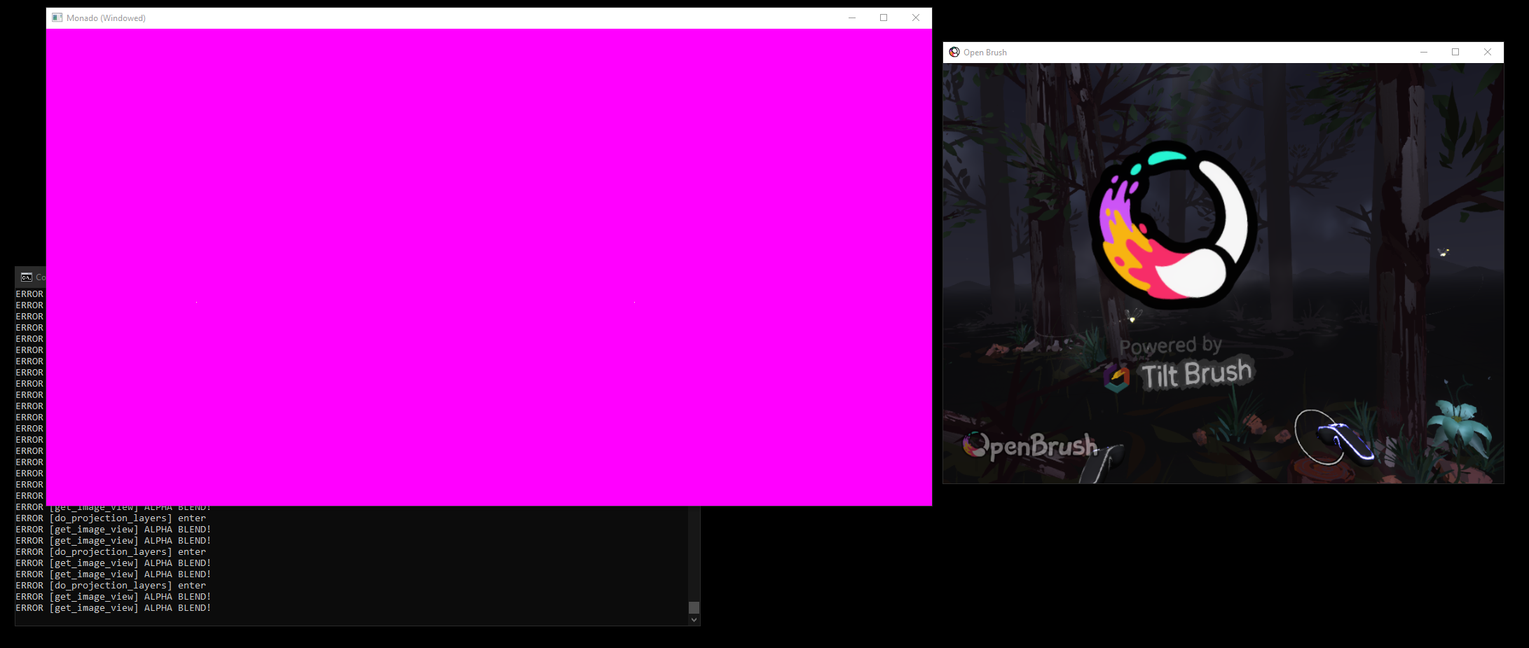Click the Open Brush logo in its title bar
The image size is (1529, 648).
click(954, 52)
